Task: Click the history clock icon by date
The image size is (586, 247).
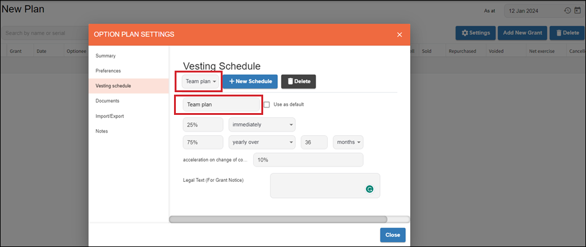Action: (567, 10)
